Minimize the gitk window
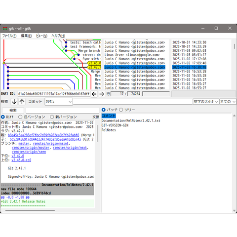Viewport: 237px width, 237px height. pyautogui.click(x=203, y=28)
